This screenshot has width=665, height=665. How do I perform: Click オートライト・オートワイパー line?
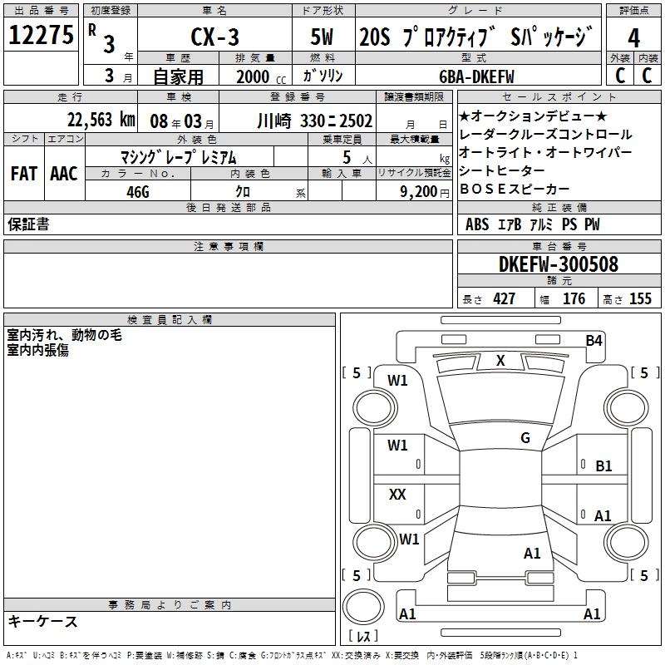coord(545,152)
